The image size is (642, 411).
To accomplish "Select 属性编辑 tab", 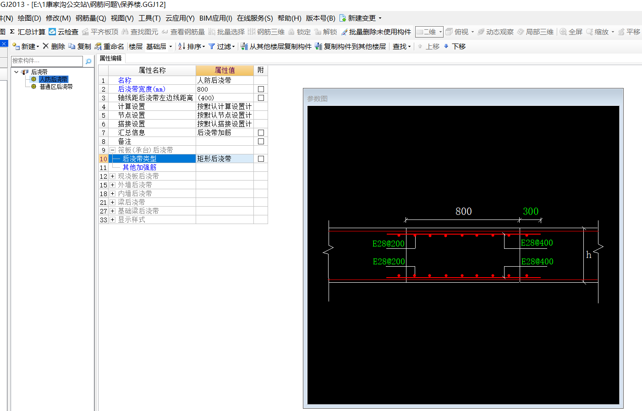I will point(111,58).
